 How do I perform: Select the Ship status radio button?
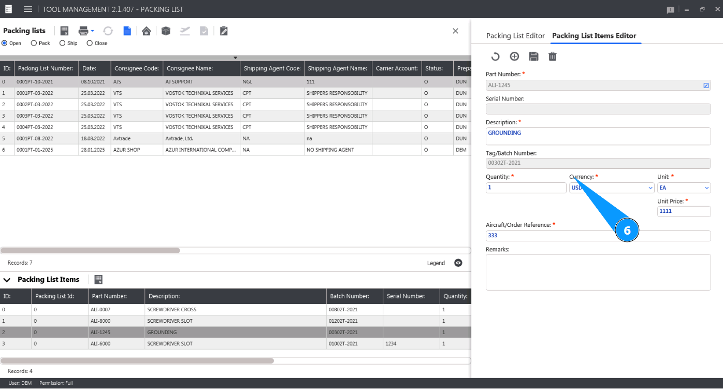point(63,44)
